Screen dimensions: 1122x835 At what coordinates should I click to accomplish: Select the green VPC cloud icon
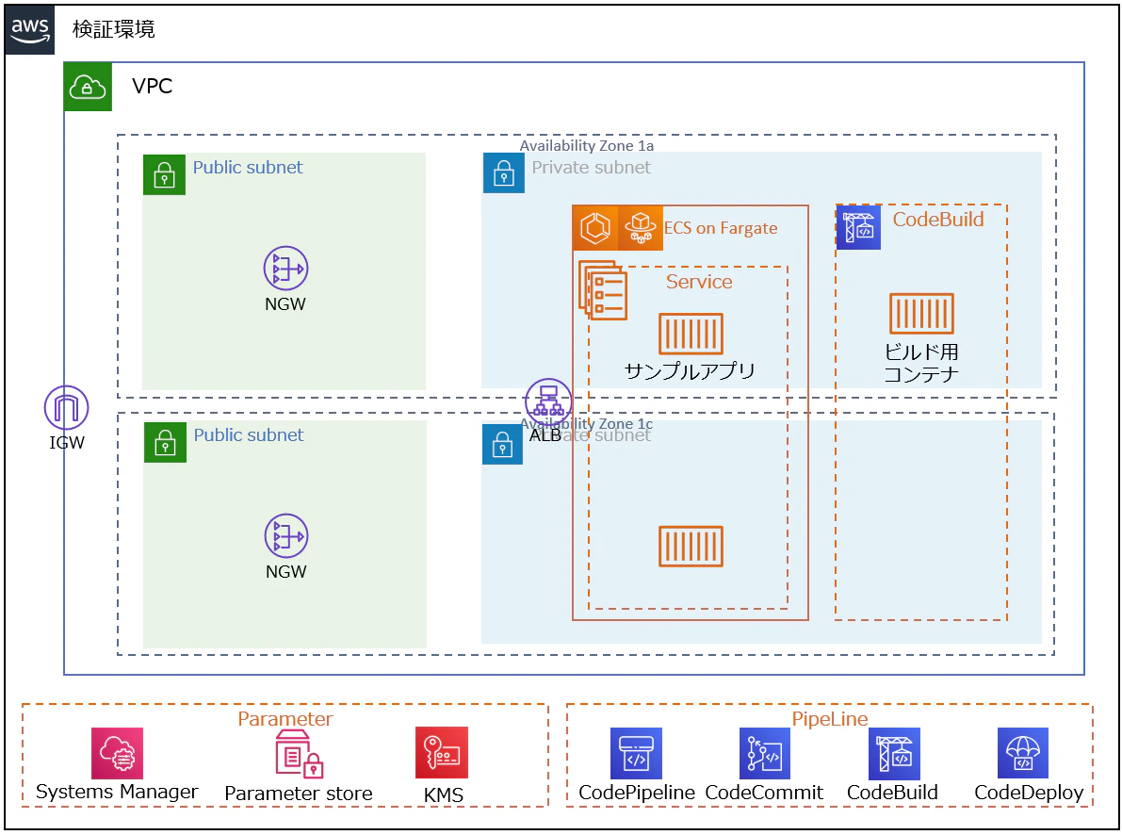pos(88,87)
